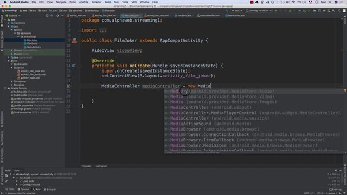Collapse the app module node
347x195 pixels.
pos(5,19)
